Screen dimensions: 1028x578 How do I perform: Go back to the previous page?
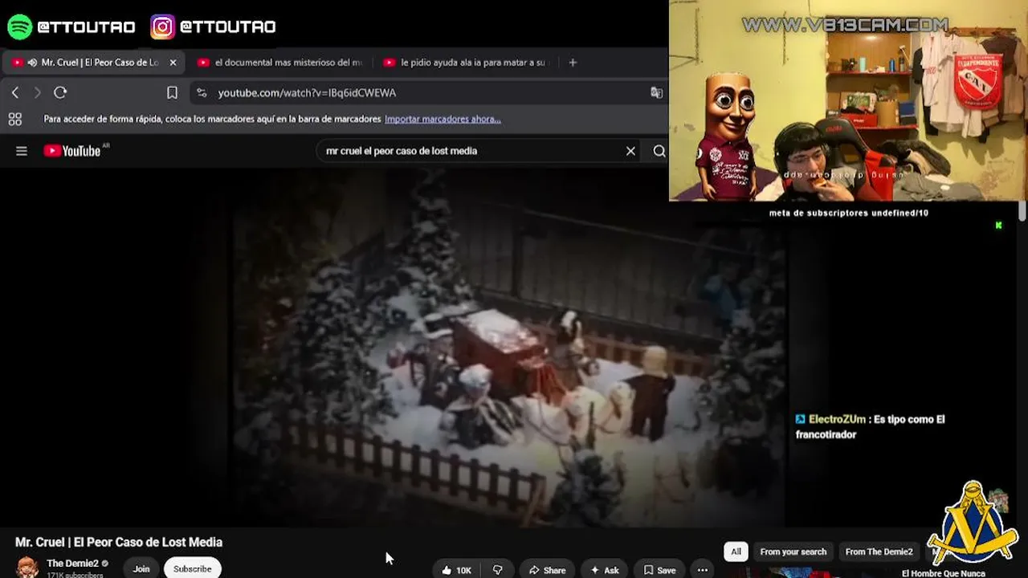[x=15, y=93]
